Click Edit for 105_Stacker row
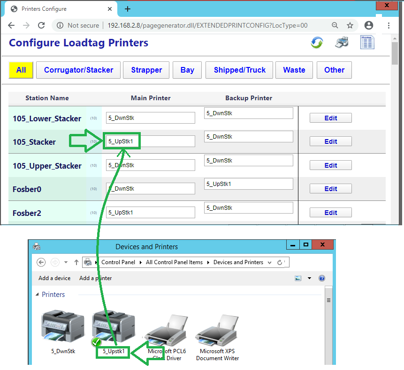This screenshot has width=404, height=370. 330,141
